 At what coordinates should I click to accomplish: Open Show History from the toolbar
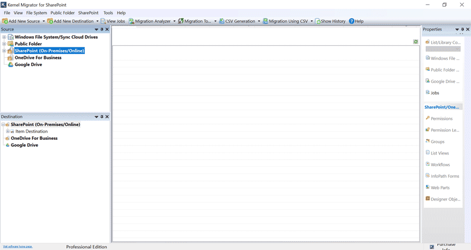(330, 21)
